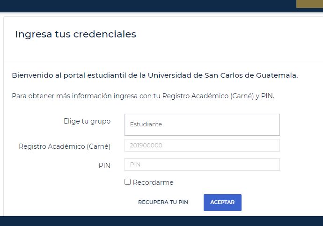Click the dark navy header bar

click(x=148, y=6)
